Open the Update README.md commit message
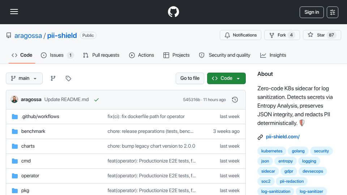 (x=67, y=100)
